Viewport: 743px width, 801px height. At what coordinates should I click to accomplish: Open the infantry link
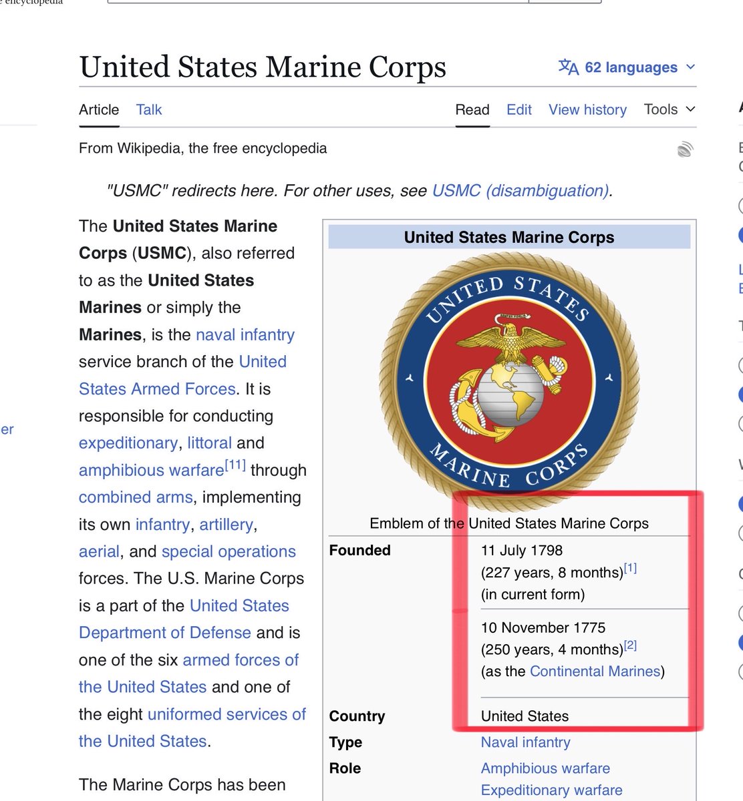coord(162,525)
